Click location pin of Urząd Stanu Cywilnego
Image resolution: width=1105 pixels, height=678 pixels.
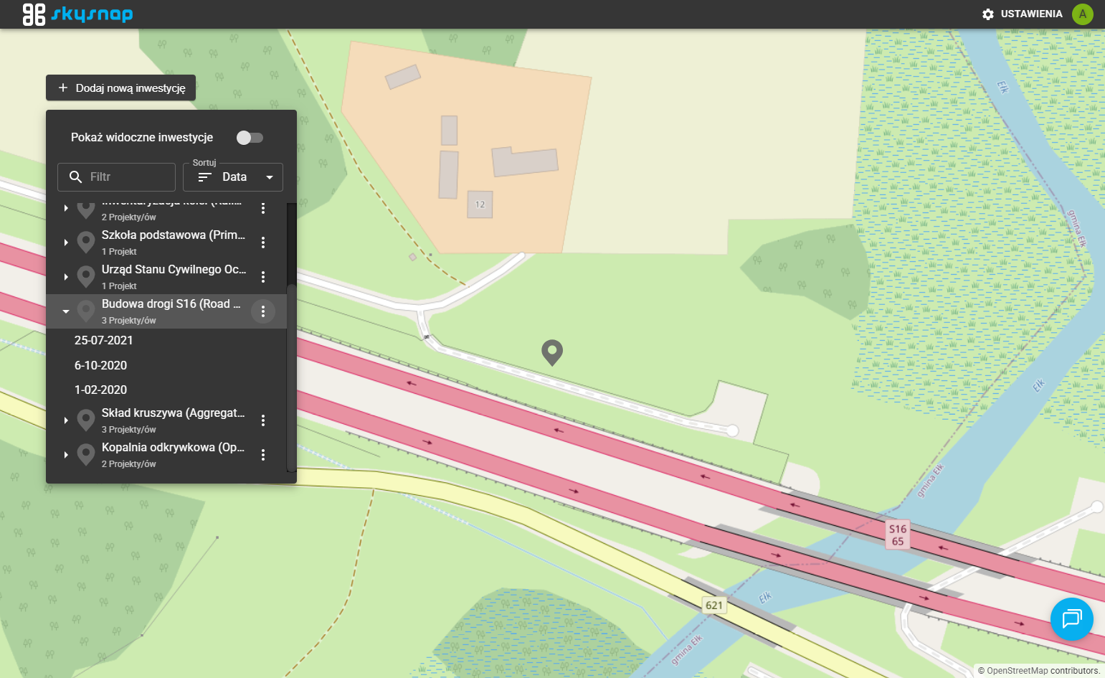86,276
